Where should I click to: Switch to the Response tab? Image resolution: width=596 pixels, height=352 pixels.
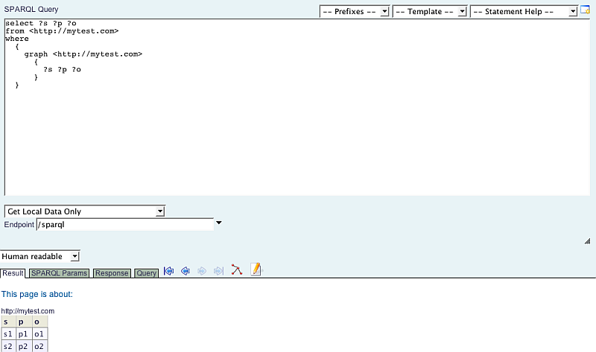112,273
